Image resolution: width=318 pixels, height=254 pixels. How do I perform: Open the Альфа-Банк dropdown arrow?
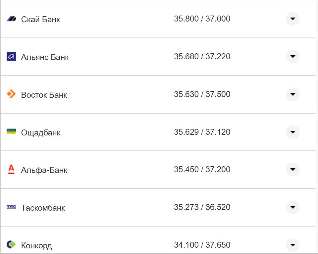[292, 170]
